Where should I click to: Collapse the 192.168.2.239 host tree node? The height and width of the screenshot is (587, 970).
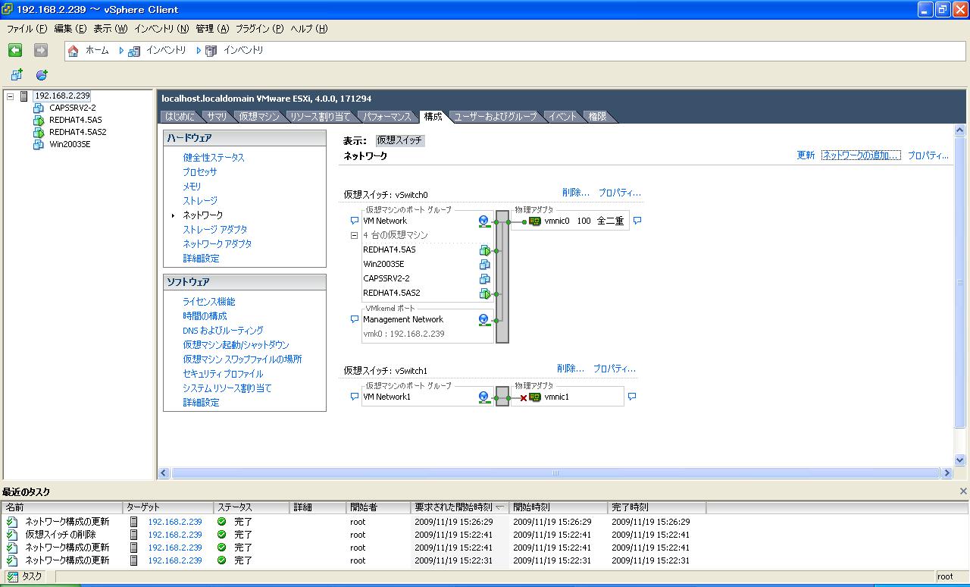[11, 96]
